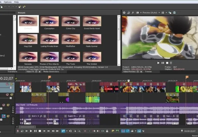Play the video preview
Viewport: 198px width, 137px height.
[158, 63]
